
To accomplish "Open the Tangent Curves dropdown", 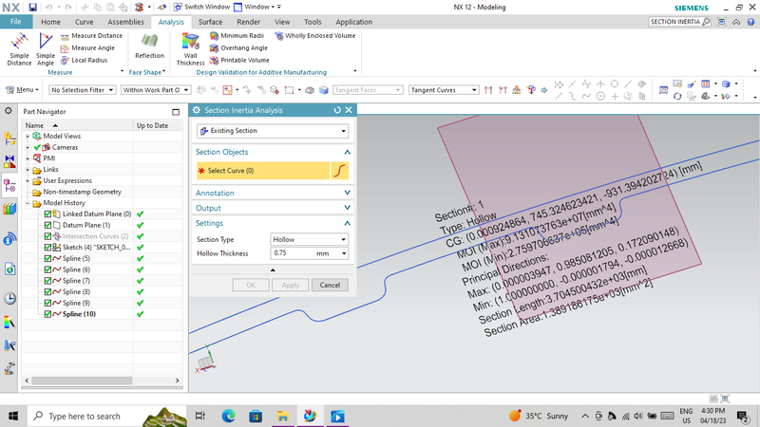I will pyautogui.click(x=444, y=90).
